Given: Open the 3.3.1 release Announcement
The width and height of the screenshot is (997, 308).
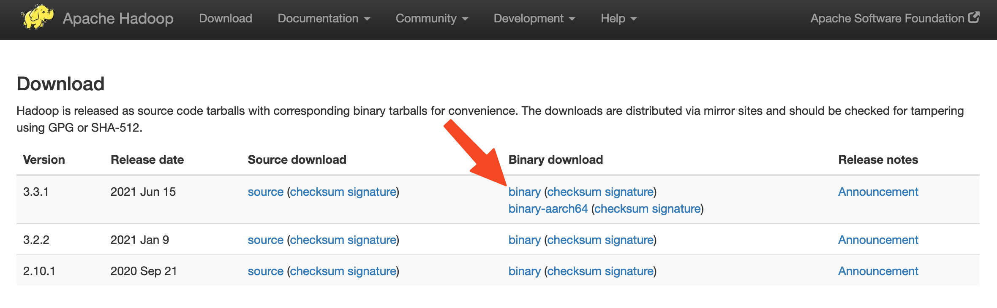Looking at the screenshot, I should tap(878, 192).
